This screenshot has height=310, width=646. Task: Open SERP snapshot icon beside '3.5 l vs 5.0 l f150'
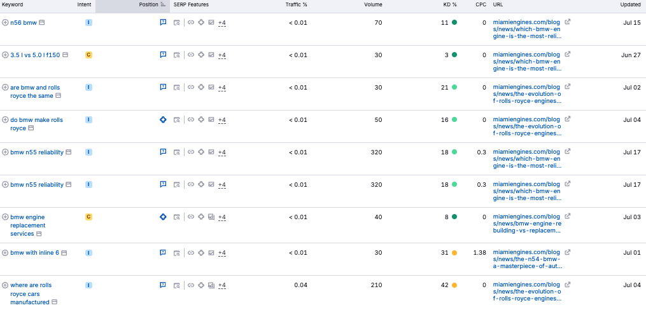(x=65, y=55)
